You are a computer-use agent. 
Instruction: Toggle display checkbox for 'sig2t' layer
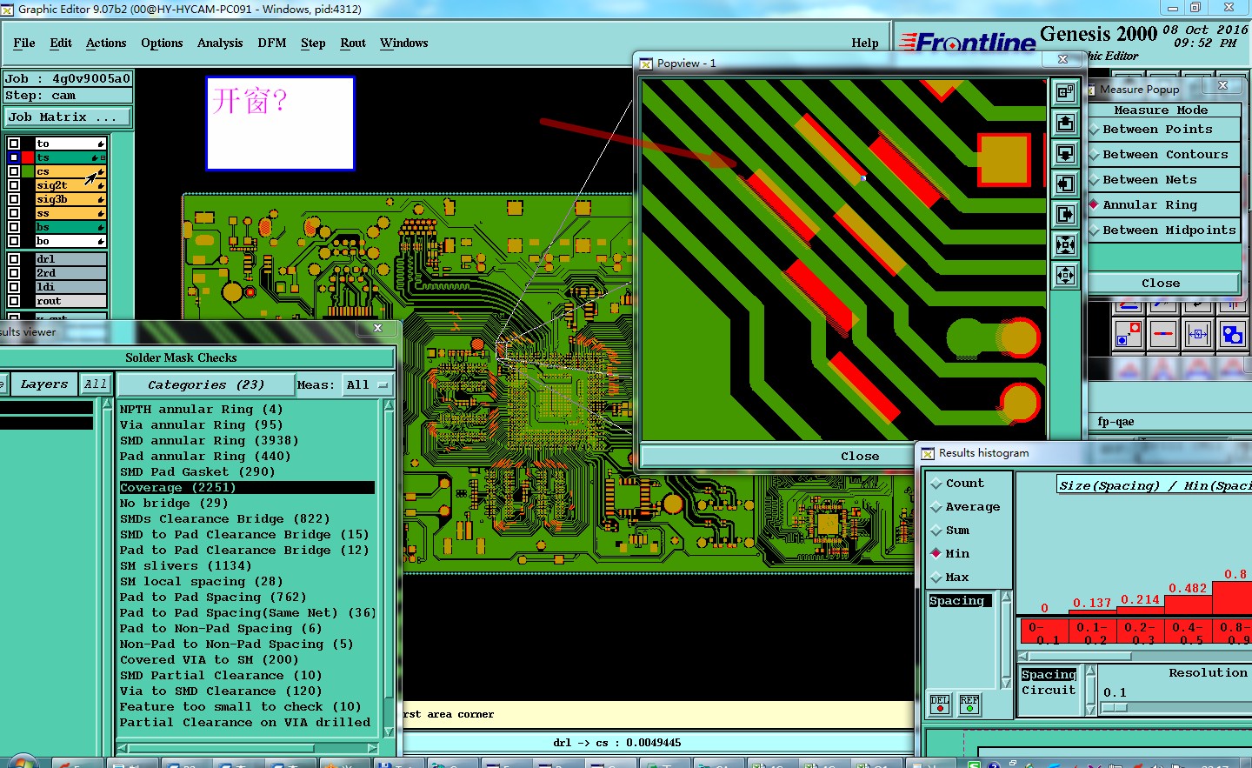coord(14,185)
